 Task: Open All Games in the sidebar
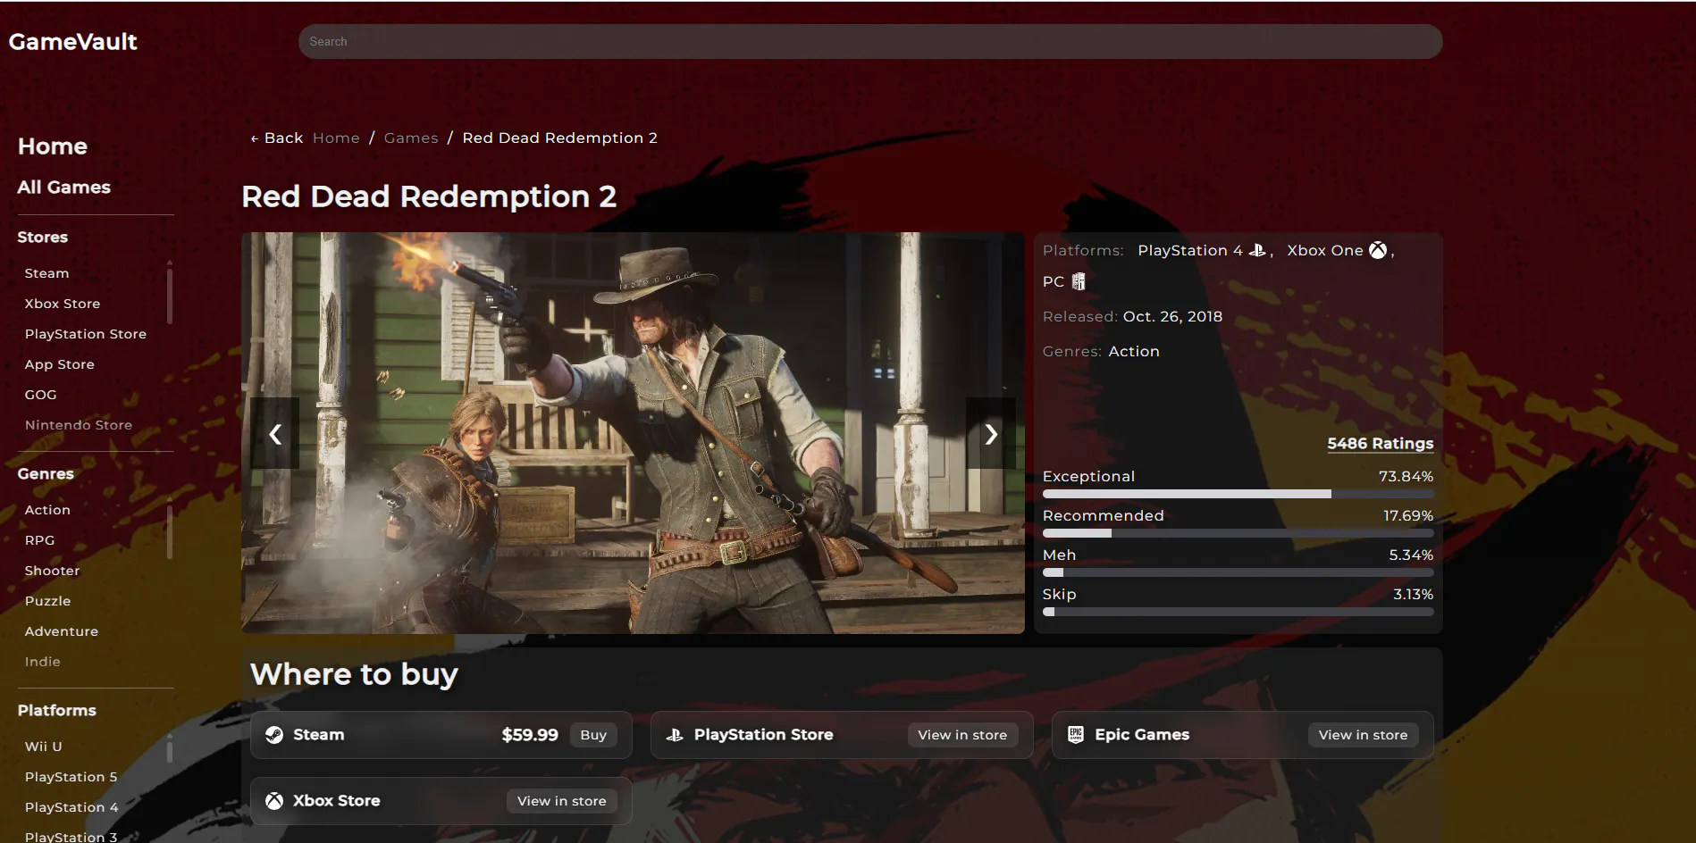[64, 188]
